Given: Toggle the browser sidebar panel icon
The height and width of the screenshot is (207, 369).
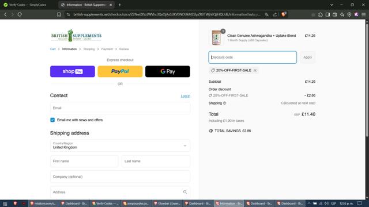Looking at the screenshot, I should [x=327, y=14].
